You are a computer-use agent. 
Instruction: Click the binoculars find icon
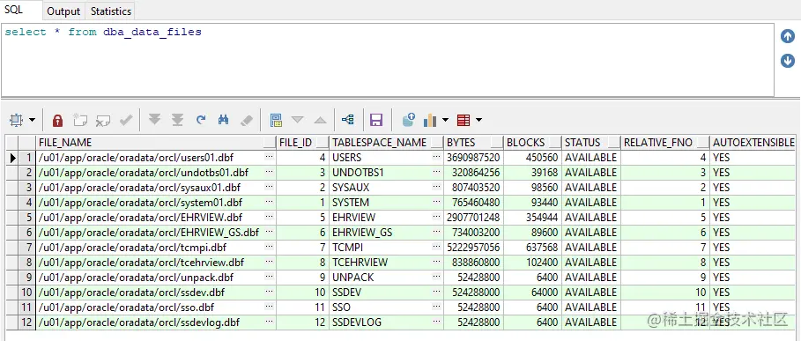(x=223, y=120)
